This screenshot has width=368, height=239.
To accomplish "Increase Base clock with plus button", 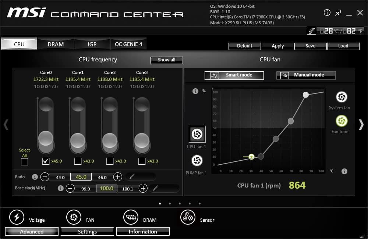I will [x=143, y=188].
